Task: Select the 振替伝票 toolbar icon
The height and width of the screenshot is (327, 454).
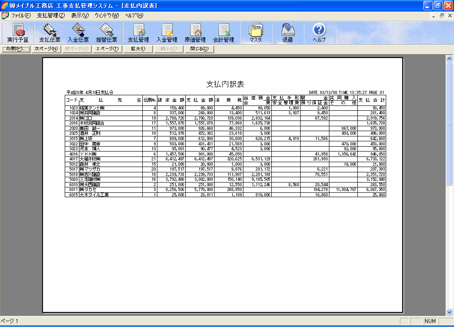Action: pyautogui.click(x=106, y=33)
